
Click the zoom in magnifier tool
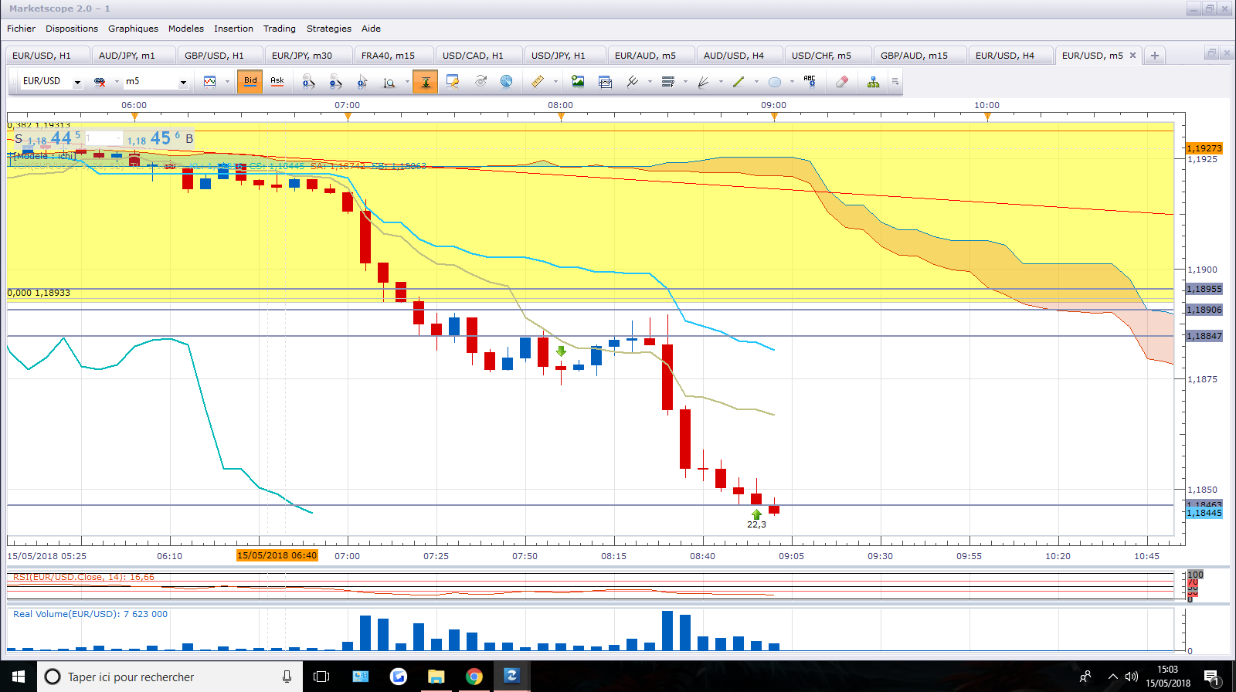308,81
